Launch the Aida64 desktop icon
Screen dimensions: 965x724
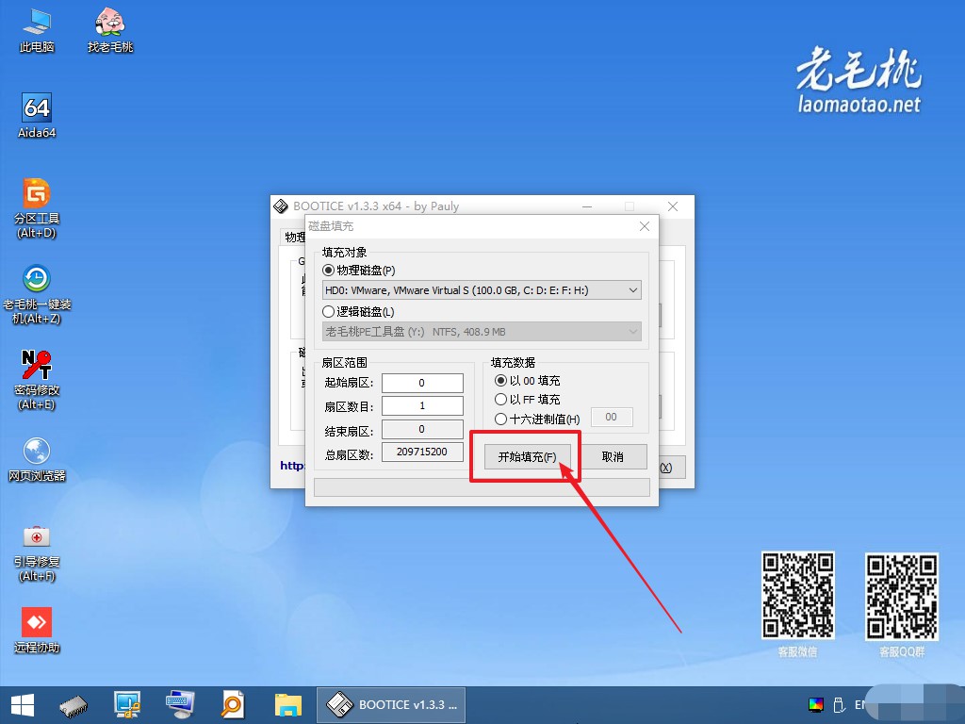point(37,116)
